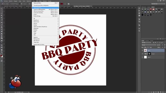
Task: Toggle Quick Mask mode icon
Action: click(x=2, y=59)
